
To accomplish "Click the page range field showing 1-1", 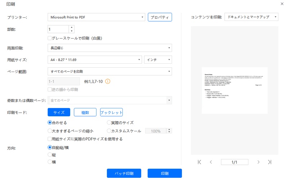I will click(64, 81).
